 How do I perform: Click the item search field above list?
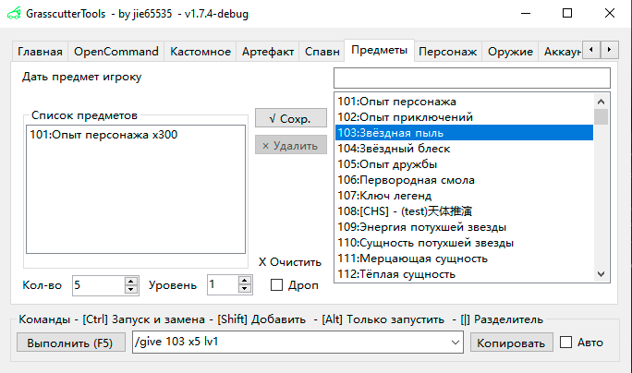471,78
